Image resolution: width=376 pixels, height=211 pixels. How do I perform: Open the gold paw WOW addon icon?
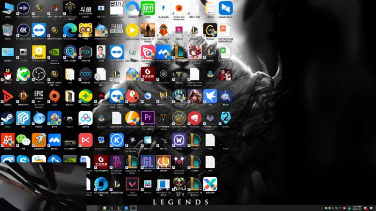pos(179,118)
